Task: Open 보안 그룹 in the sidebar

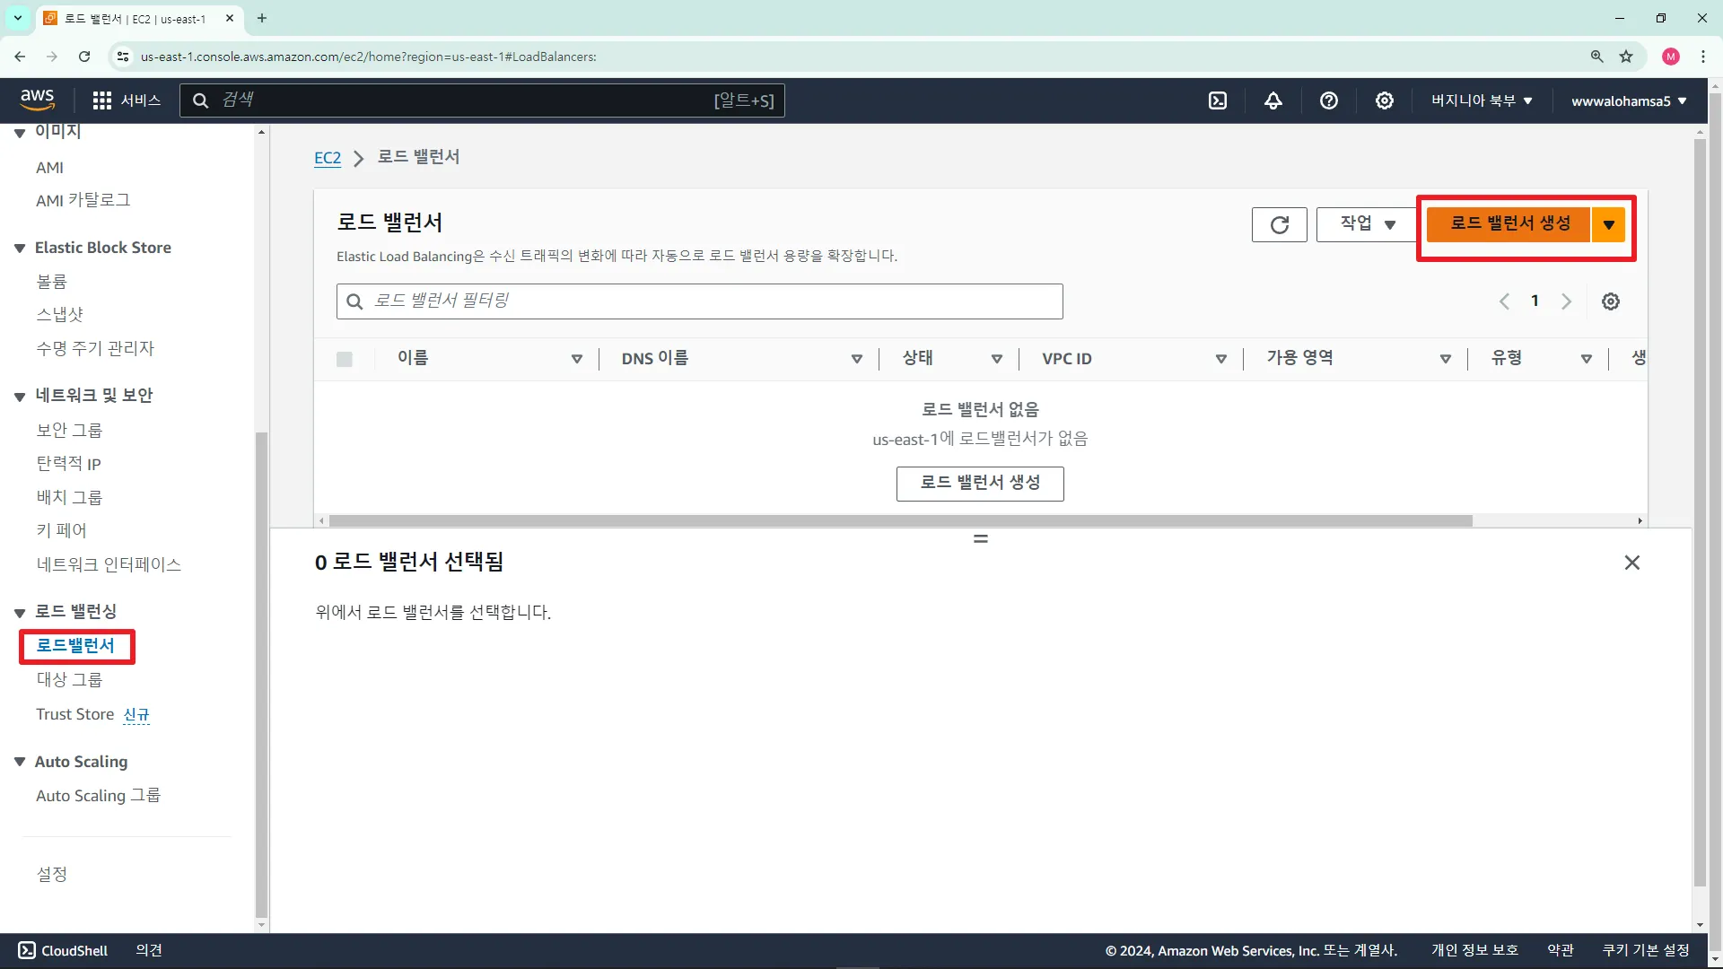Action: click(x=69, y=430)
